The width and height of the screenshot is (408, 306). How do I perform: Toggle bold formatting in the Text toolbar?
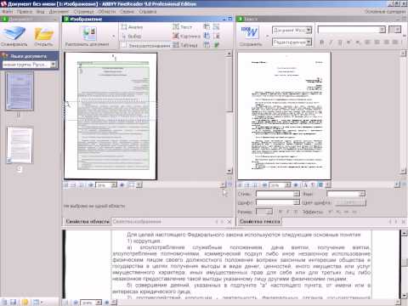(x=321, y=42)
